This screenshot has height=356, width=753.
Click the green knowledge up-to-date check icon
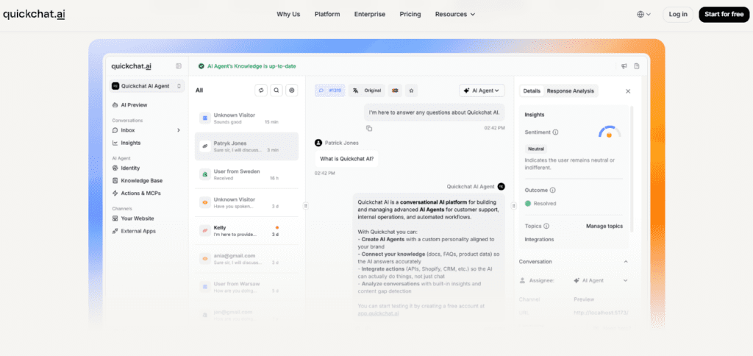(201, 66)
